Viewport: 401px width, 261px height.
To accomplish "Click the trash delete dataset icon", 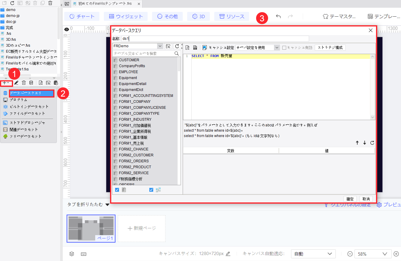I will pos(24,83).
